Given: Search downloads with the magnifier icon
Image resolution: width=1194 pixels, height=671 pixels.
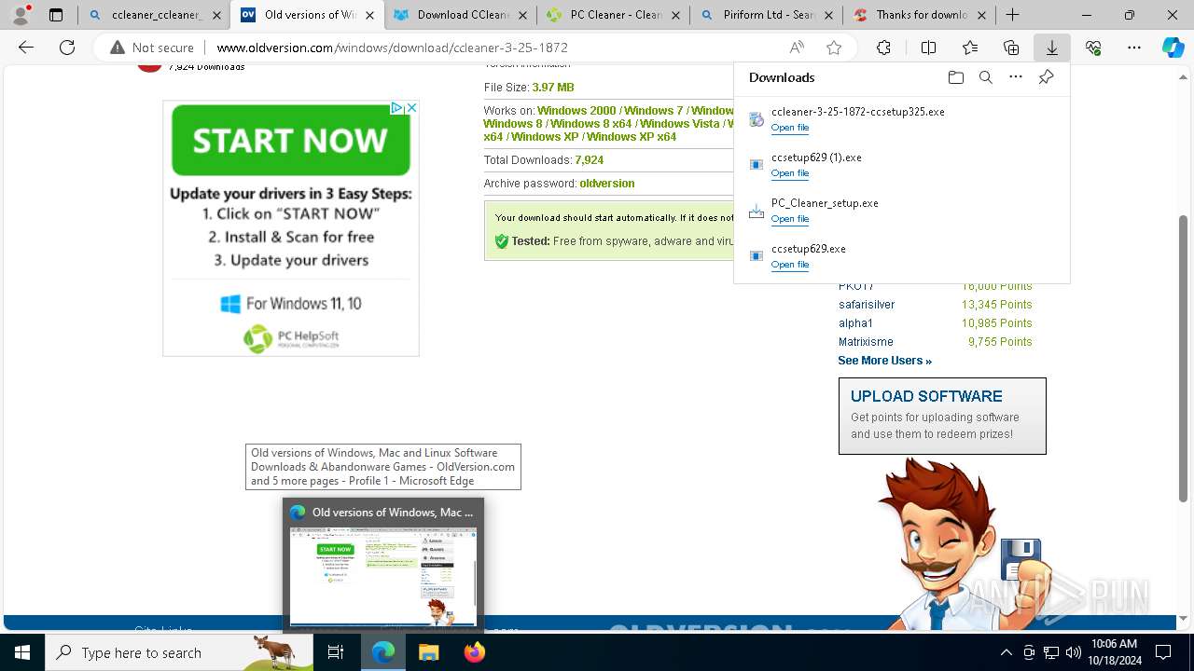Looking at the screenshot, I should [985, 77].
